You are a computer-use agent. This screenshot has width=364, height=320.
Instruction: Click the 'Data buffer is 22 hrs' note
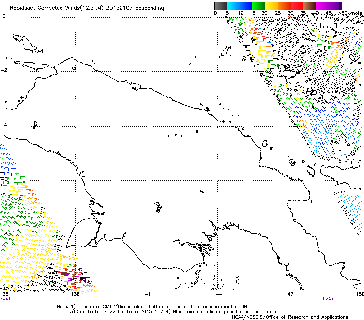pyautogui.click(x=117, y=312)
